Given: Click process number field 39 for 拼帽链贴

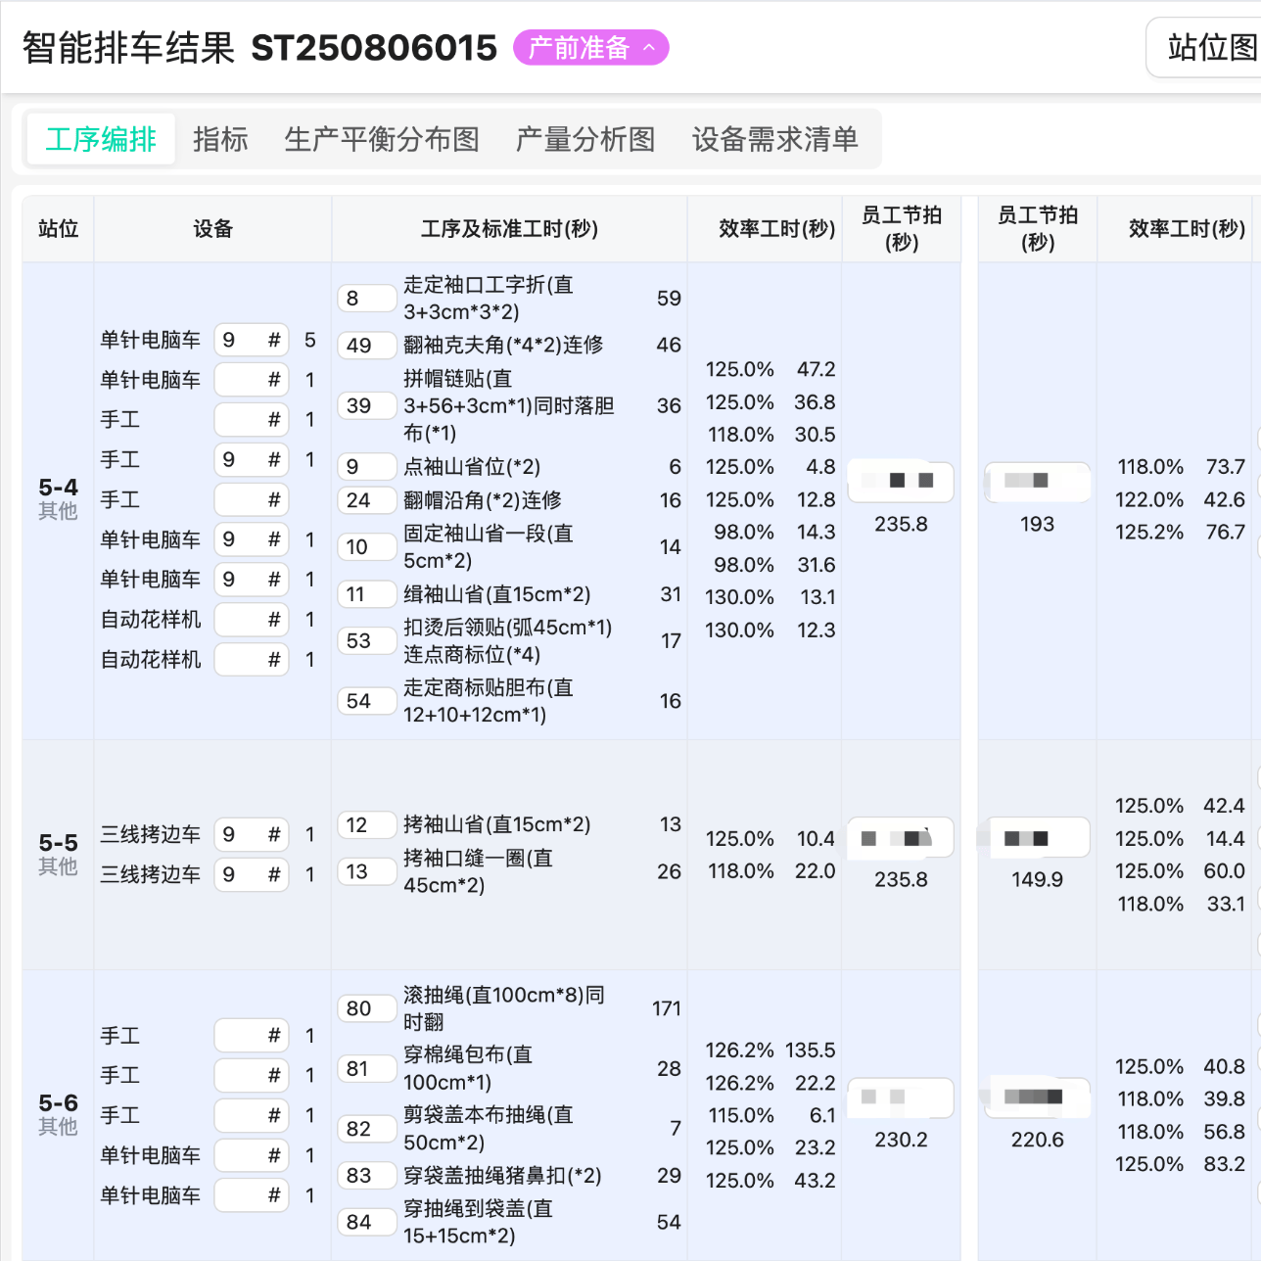Looking at the screenshot, I should (x=365, y=406).
